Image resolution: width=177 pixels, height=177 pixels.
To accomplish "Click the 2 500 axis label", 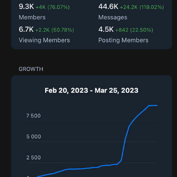I will pyautogui.click(x=33, y=157).
